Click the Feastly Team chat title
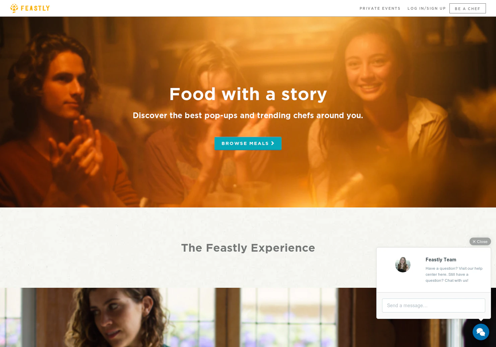Screen dimensions: 496x347 pyautogui.click(x=441, y=260)
